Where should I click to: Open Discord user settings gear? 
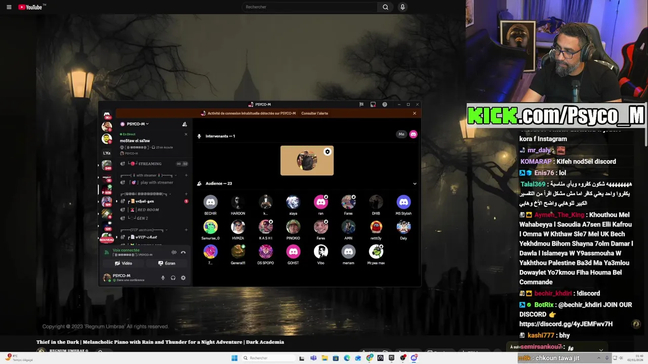point(183,278)
